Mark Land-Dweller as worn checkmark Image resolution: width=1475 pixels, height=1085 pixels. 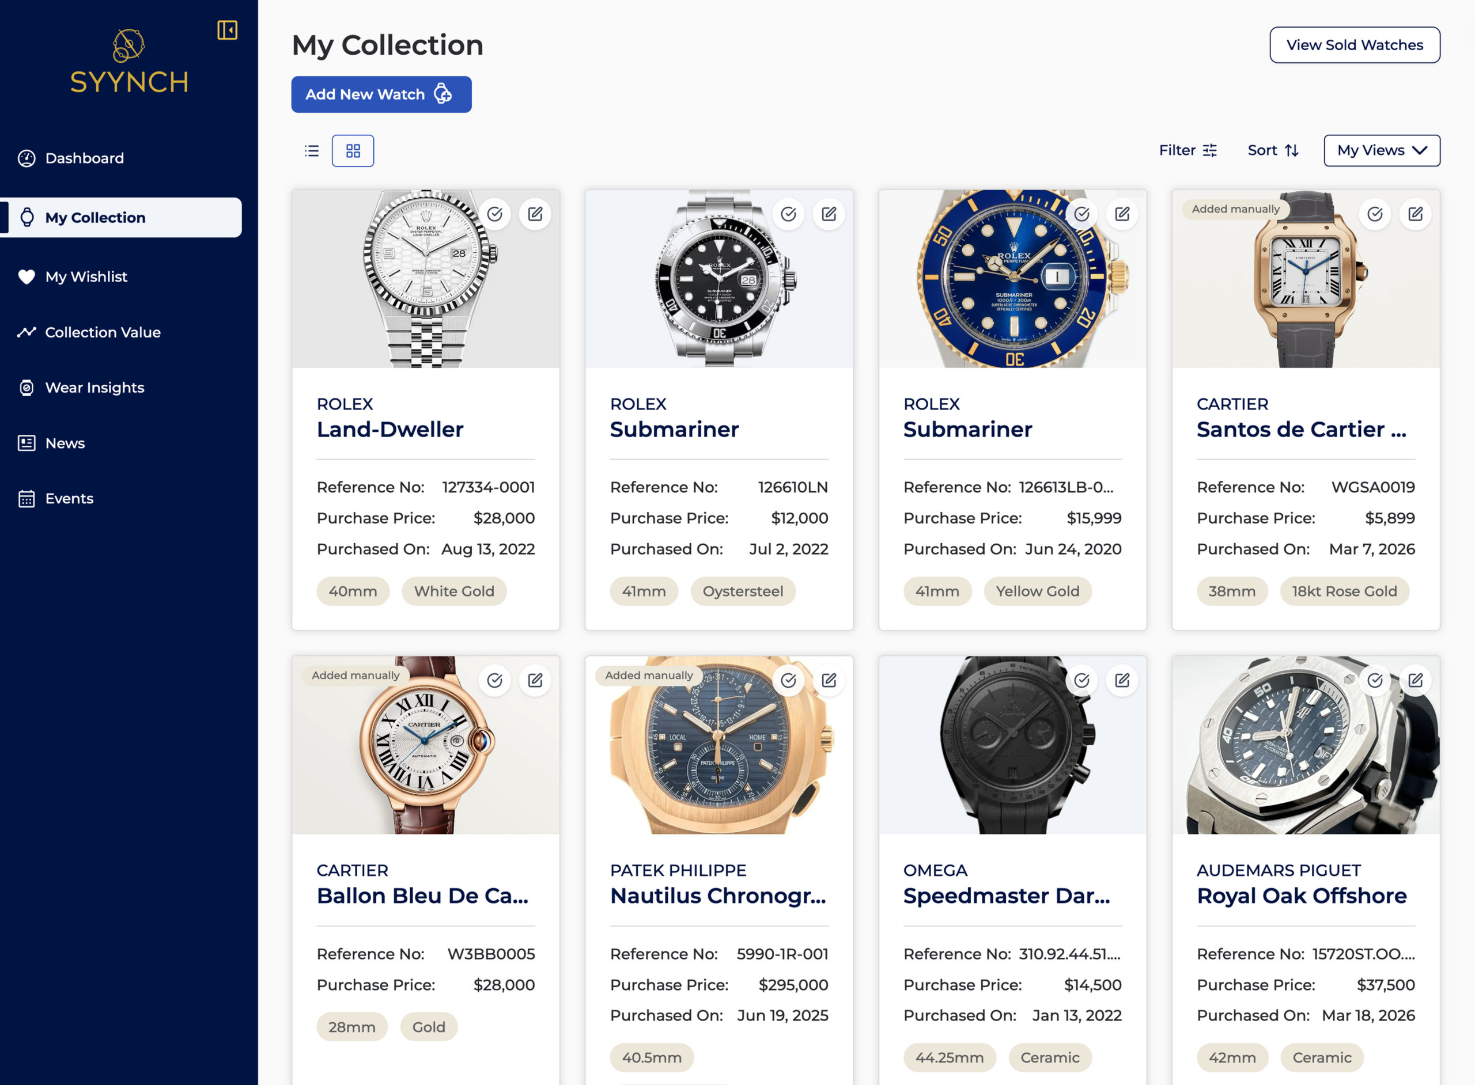495,214
